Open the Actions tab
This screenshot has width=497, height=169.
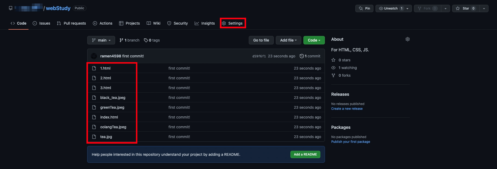tap(103, 23)
